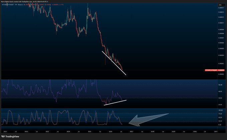Image resolution: width=227 pixels, height=140 pixels.
Task: Click the stochastic pane 100.00 scale label
Action: click(220, 110)
